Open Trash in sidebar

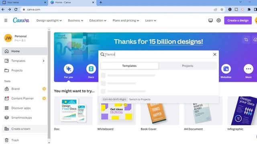(x=24, y=140)
